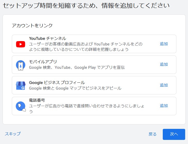Click the Google Play app promotion description
This screenshot has width=188, height=144.
pyautogui.click(x=77, y=68)
